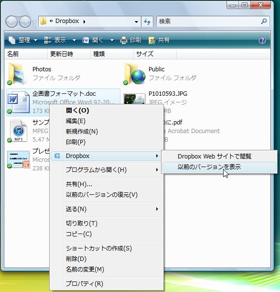Click the .pdf Acrobat Document file name
The image size is (280, 292).
[173, 123]
